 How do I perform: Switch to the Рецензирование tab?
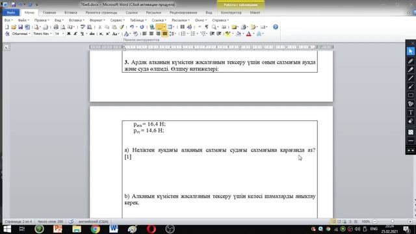(x=183, y=12)
